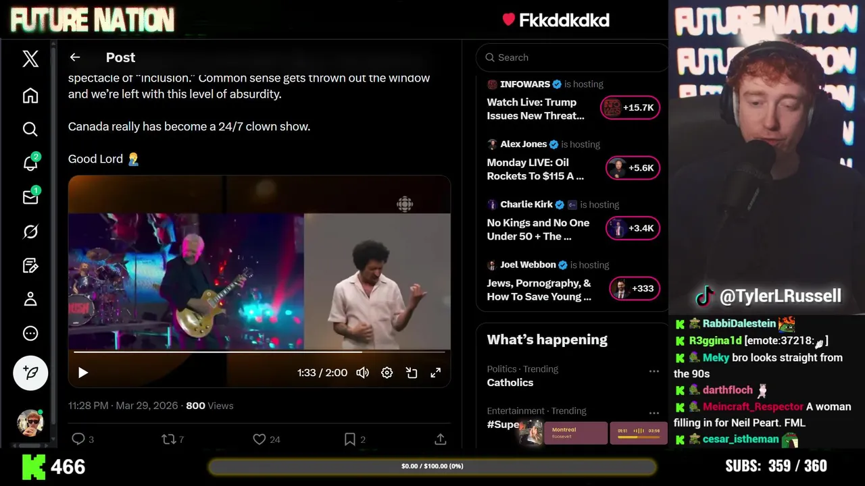The height and width of the screenshot is (486, 865).
Task: Focus the Search input field
Action: [x=572, y=57]
